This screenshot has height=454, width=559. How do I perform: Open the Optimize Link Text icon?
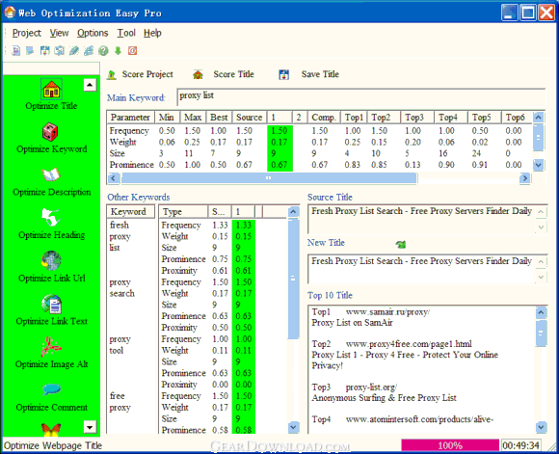pos(52,305)
